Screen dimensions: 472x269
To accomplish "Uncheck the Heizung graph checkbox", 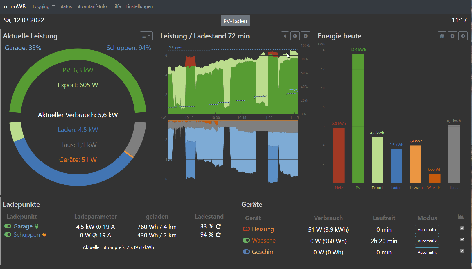I will (462, 228).
